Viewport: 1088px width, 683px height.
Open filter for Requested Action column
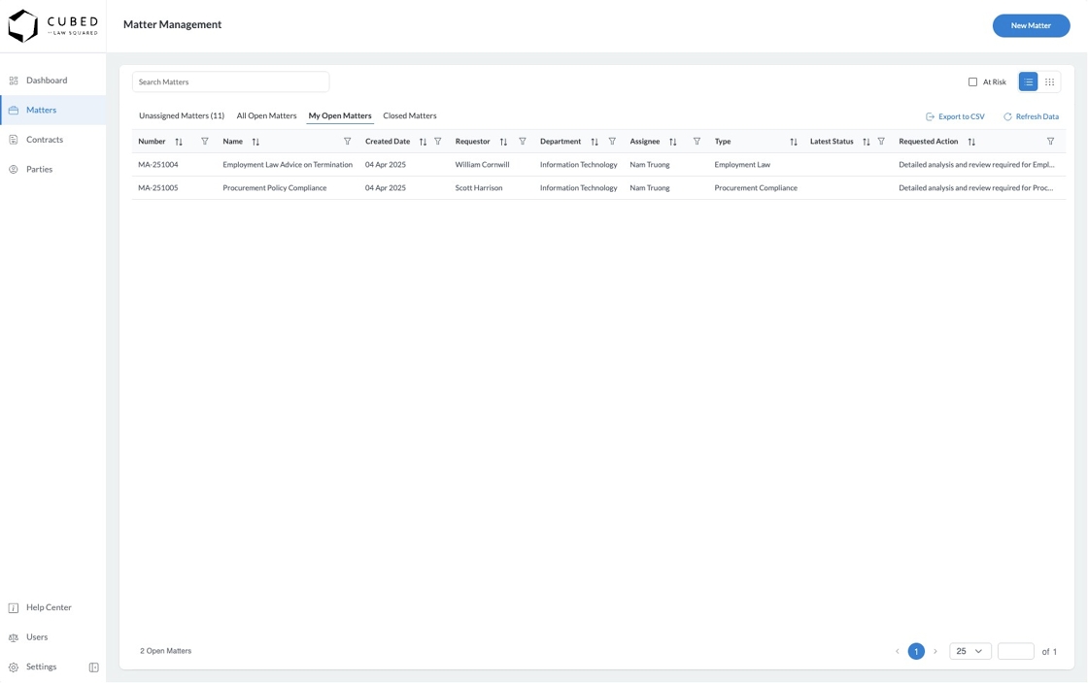1050,142
